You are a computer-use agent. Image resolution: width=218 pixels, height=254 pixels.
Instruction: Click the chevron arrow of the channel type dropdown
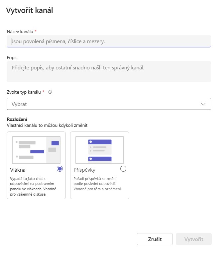pos(203,104)
